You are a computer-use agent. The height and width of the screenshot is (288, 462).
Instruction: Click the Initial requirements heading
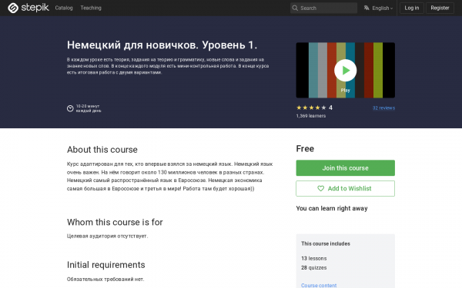(106, 265)
